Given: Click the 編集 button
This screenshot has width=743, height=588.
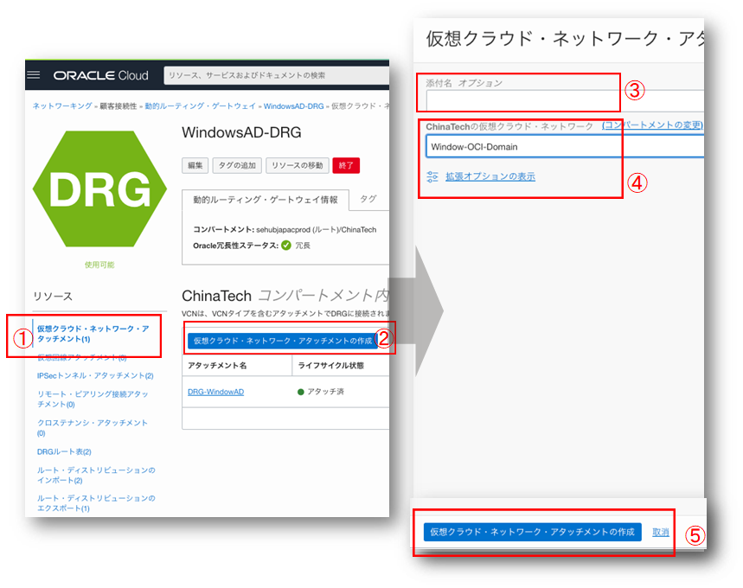Looking at the screenshot, I should [195, 165].
